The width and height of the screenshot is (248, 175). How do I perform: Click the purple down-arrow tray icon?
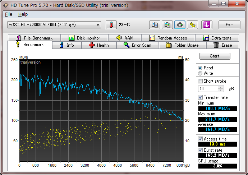207,25
